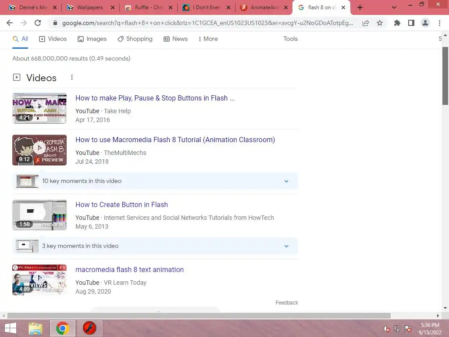Click the Feedback link
449x337 pixels.
click(287, 303)
